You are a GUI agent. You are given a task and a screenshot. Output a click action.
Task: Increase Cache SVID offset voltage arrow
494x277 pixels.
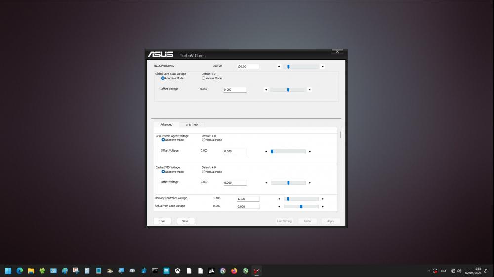[310, 183]
